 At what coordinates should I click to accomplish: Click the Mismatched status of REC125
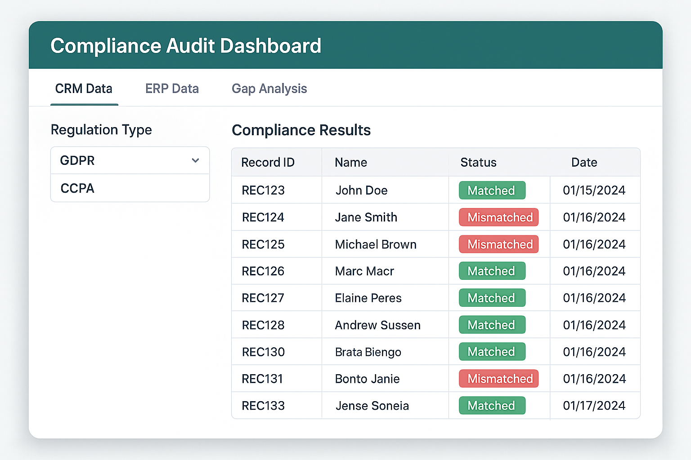click(x=499, y=244)
